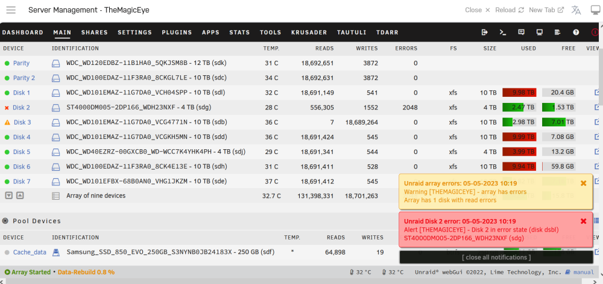This screenshot has height=284, width=603.
Task: Open the TDARR tab
Action: 387,32
